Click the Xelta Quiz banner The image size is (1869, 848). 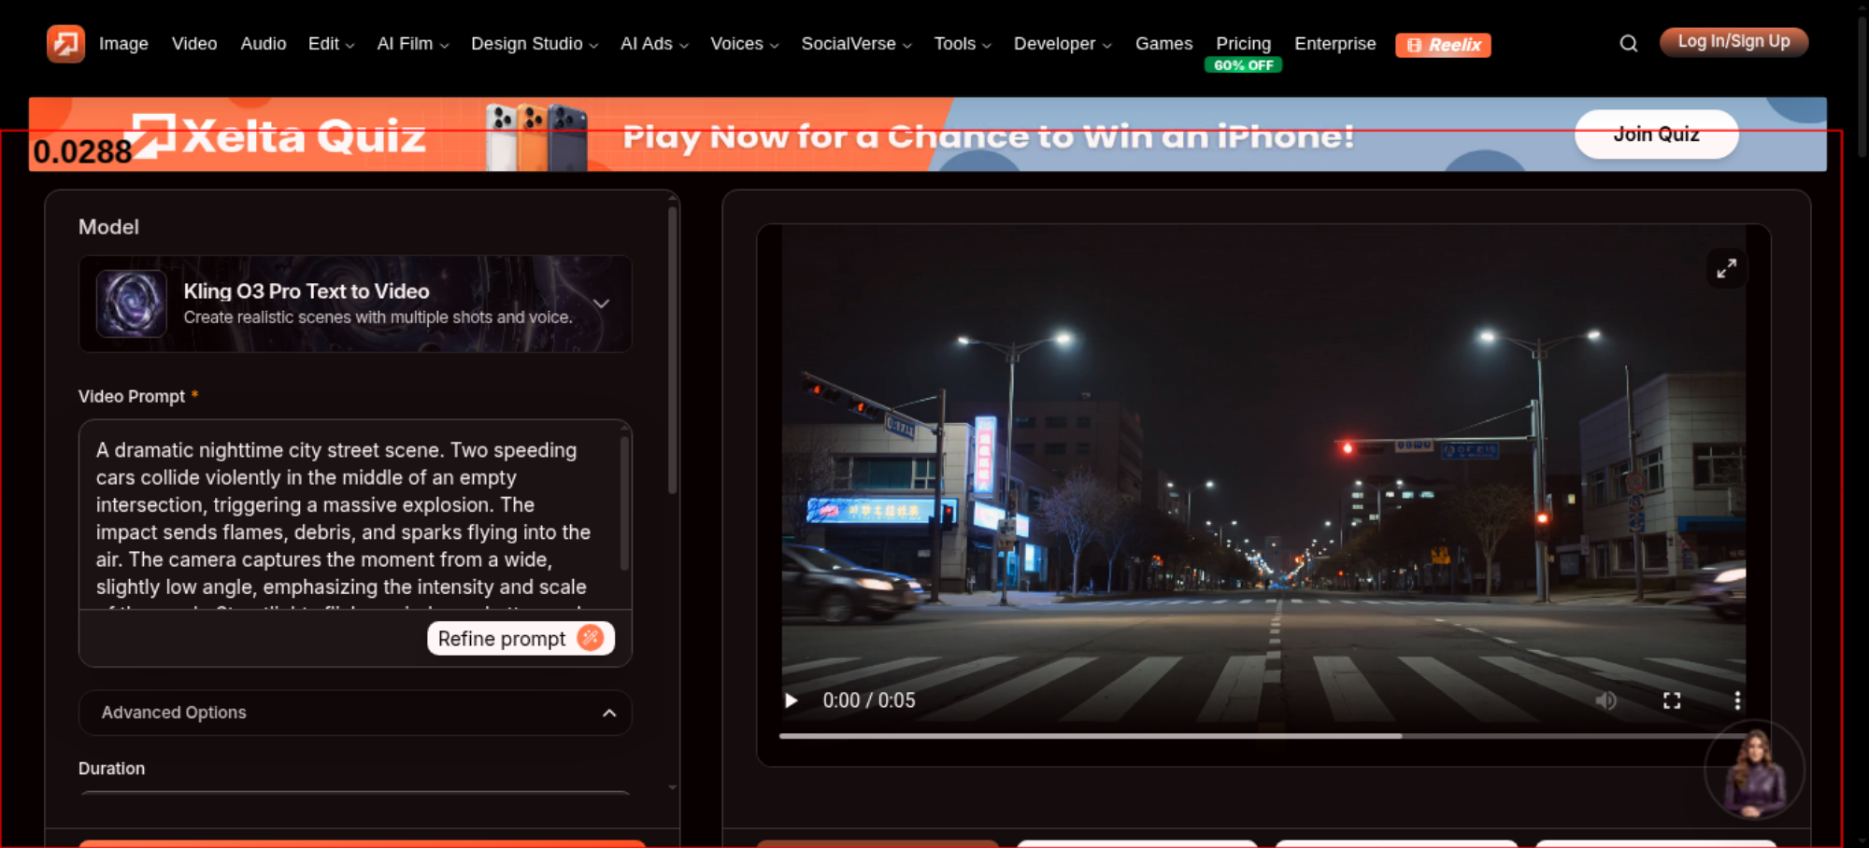[927, 134]
